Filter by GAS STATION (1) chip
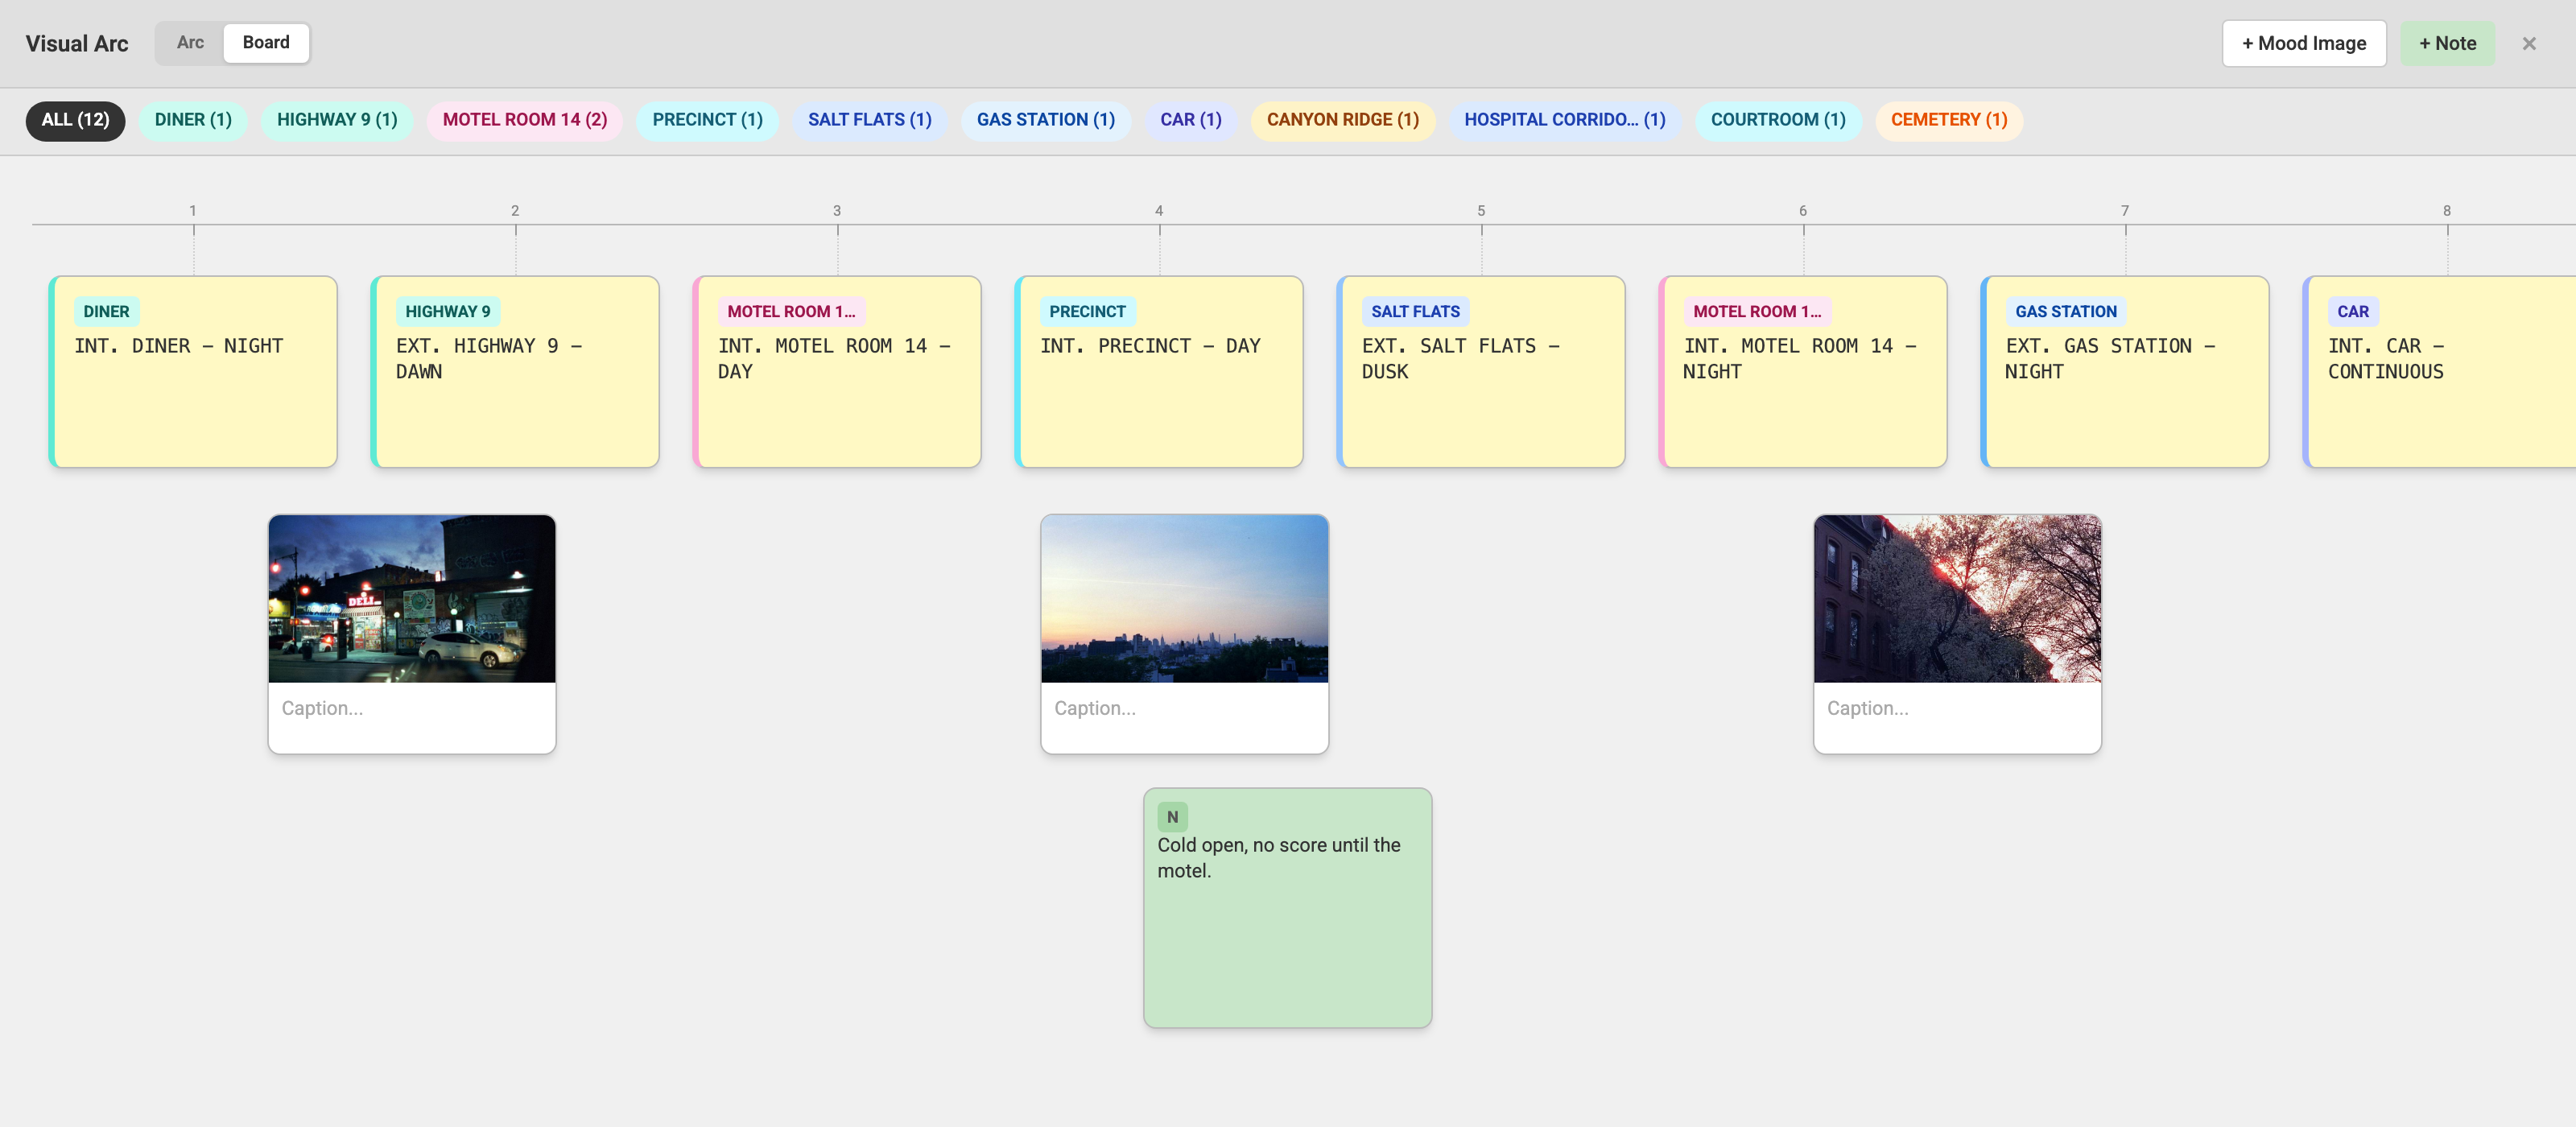The image size is (2576, 1127). 1045,120
